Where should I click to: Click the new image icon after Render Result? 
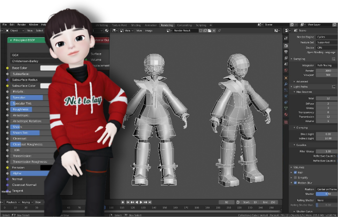205,31
